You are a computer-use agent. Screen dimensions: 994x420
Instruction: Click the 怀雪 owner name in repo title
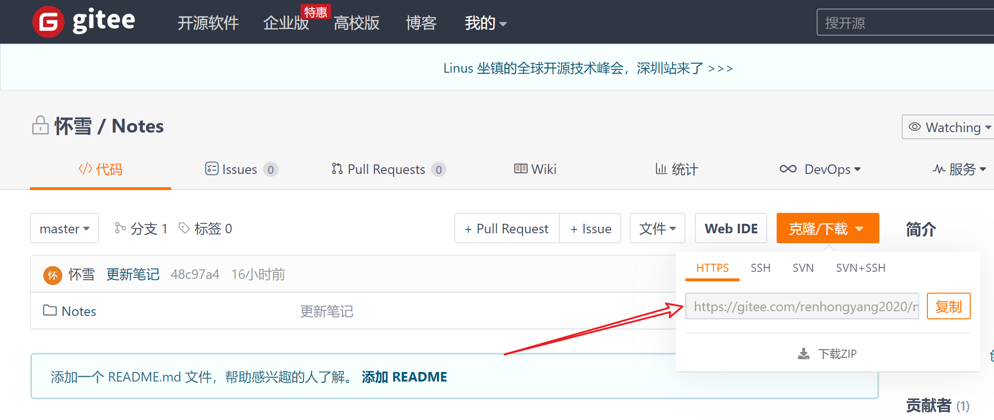click(x=73, y=126)
